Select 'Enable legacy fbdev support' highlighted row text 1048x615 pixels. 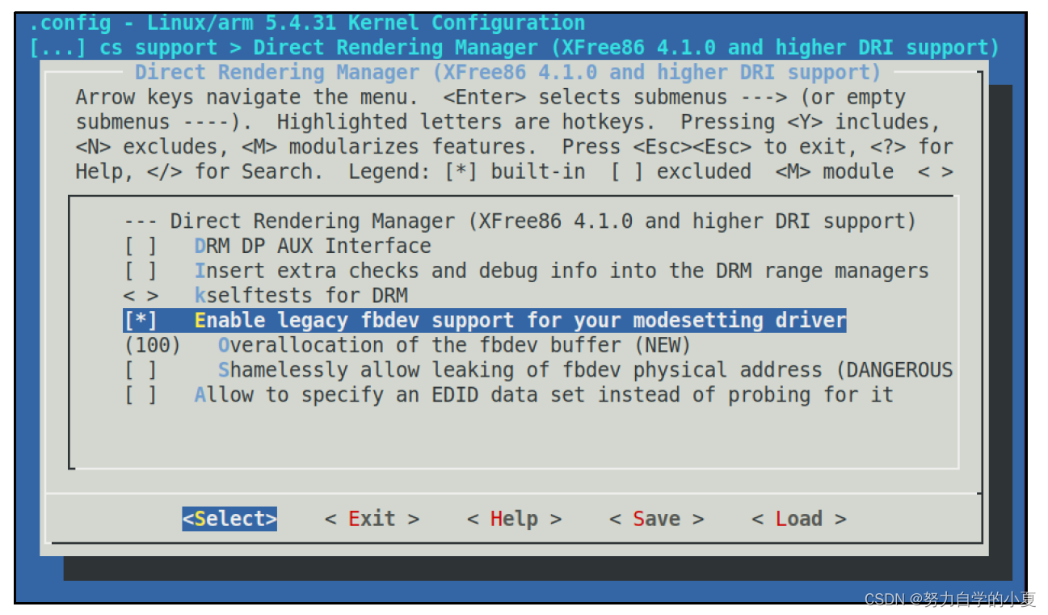click(520, 320)
